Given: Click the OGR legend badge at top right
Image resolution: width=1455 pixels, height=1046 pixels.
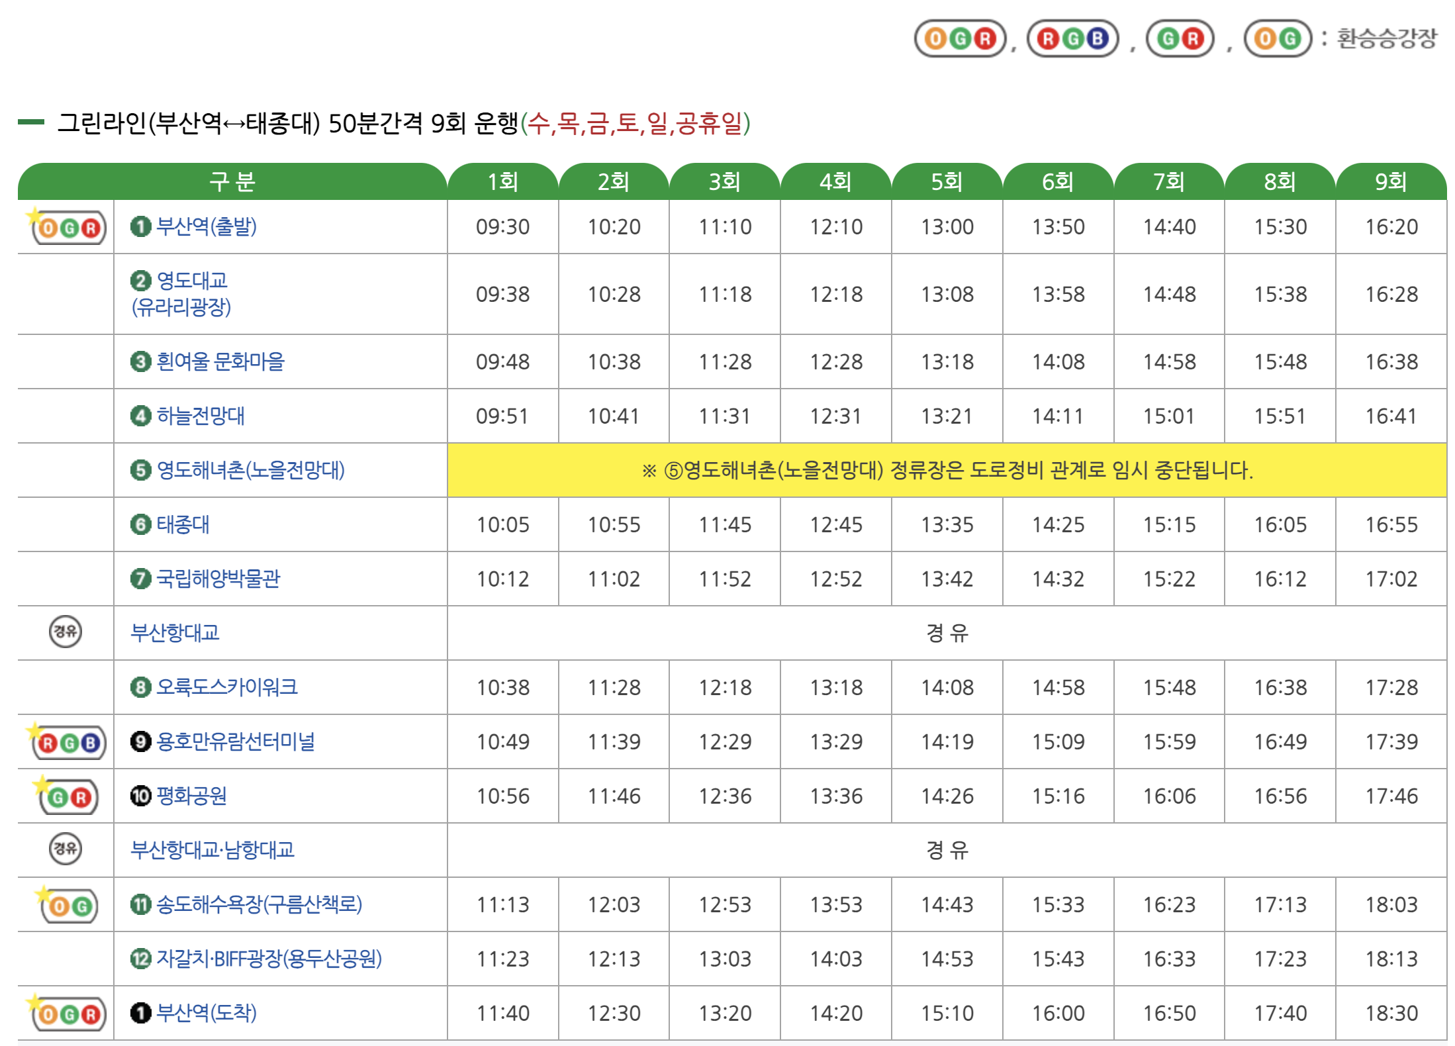Looking at the screenshot, I should (960, 38).
